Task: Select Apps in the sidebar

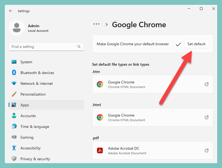Action: point(46,105)
